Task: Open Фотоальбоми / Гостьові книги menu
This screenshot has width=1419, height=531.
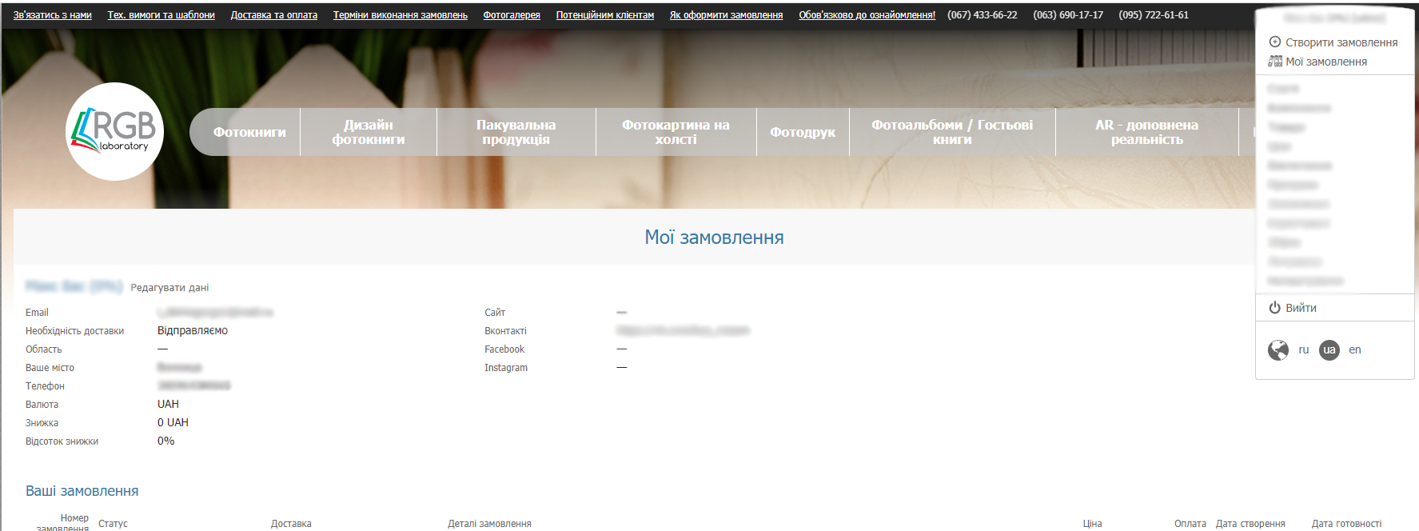Action: (952, 132)
